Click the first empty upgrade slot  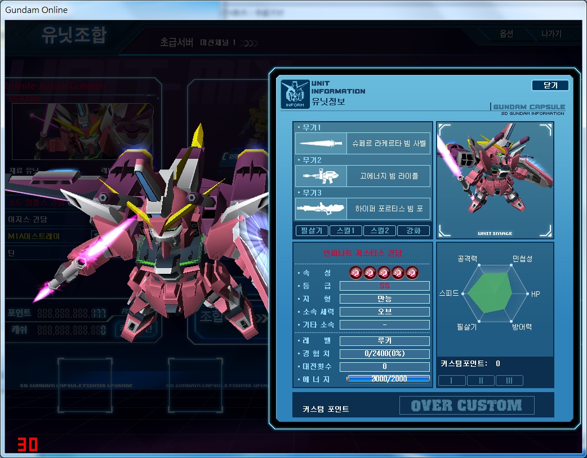pyautogui.click(x=85, y=385)
